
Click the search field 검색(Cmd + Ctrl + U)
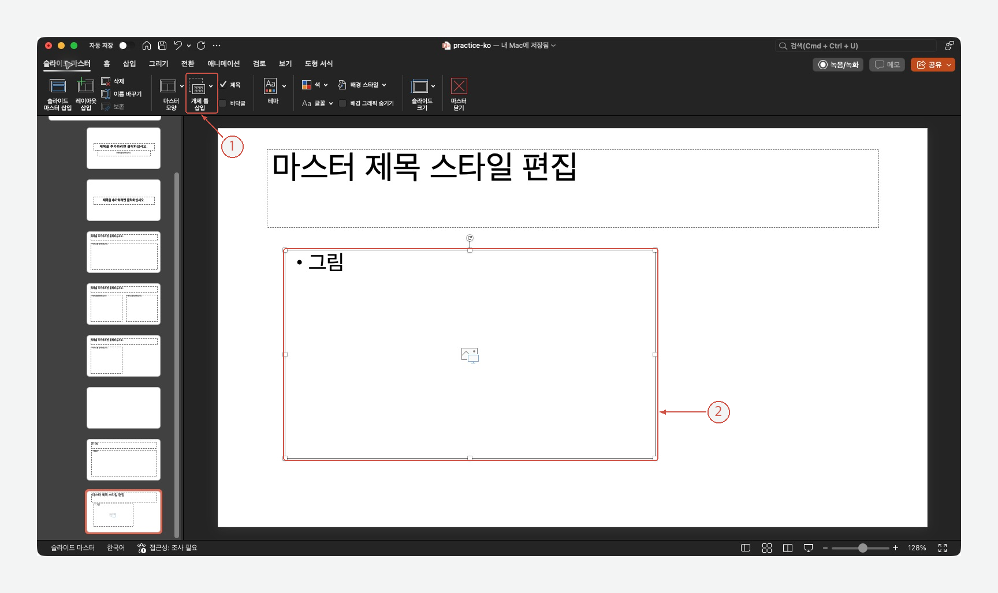(x=856, y=46)
